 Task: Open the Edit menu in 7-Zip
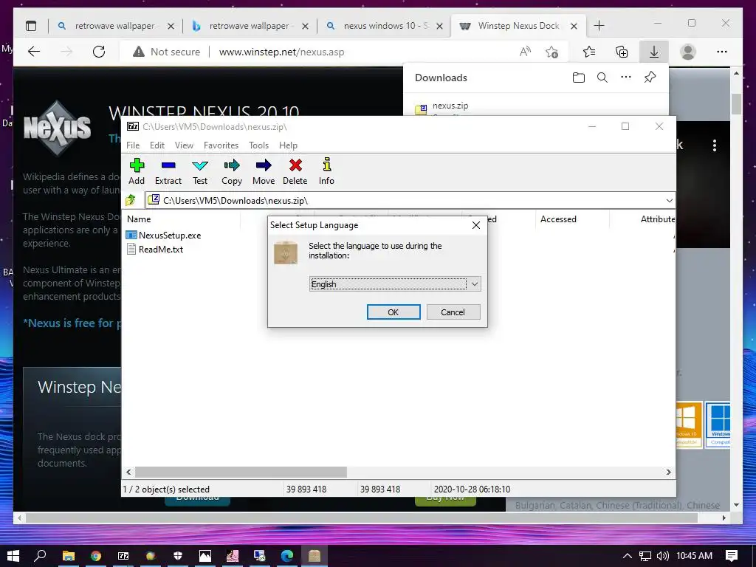click(157, 145)
